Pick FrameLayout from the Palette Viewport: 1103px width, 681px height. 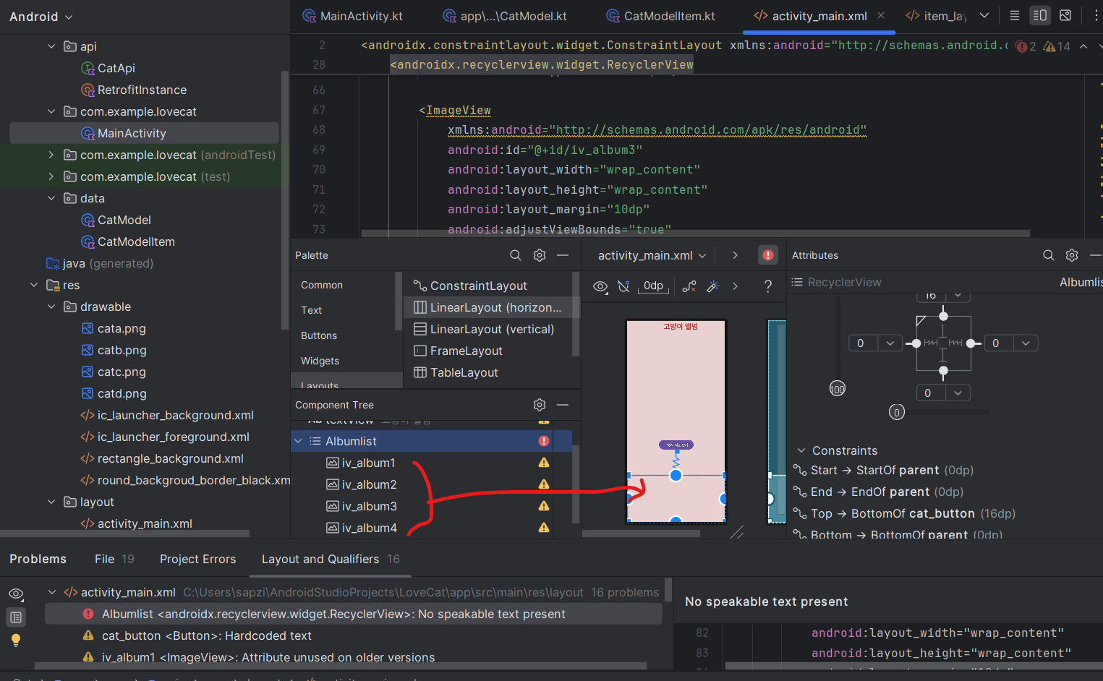coord(458,351)
